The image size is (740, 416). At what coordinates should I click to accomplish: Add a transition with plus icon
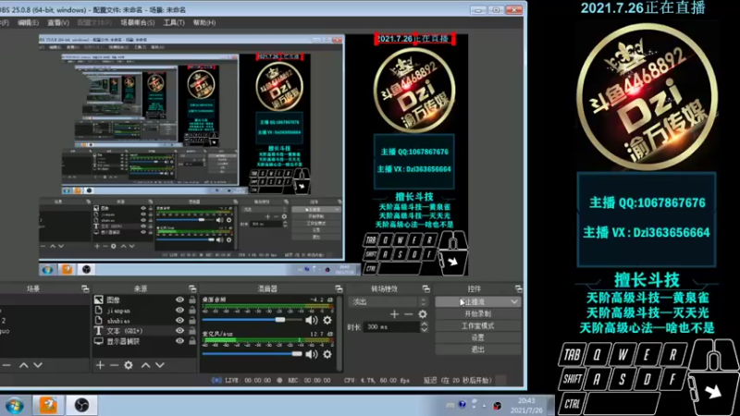click(x=395, y=313)
